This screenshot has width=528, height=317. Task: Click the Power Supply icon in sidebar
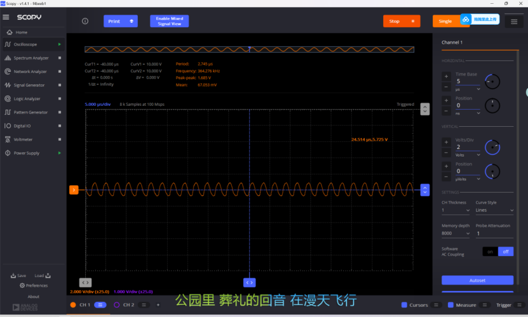pyautogui.click(x=8, y=153)
